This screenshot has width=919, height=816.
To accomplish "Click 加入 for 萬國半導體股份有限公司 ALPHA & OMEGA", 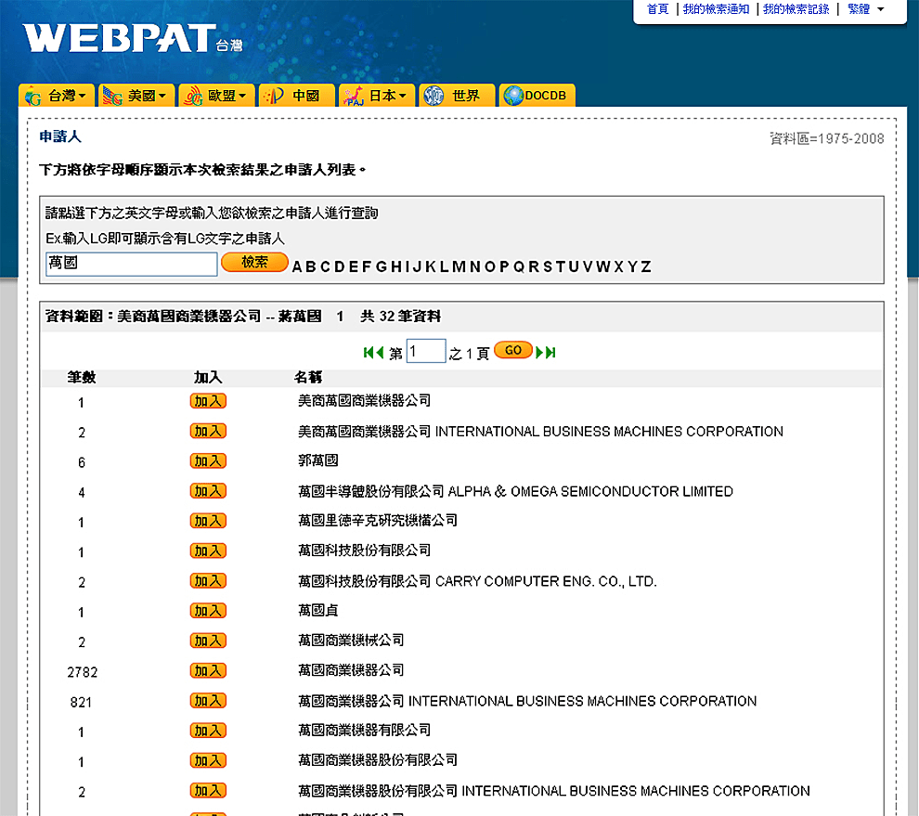I will (208, 491).
